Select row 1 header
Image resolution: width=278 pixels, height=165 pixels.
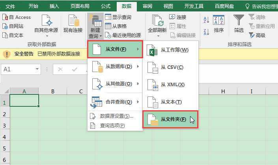coord(5,100)
